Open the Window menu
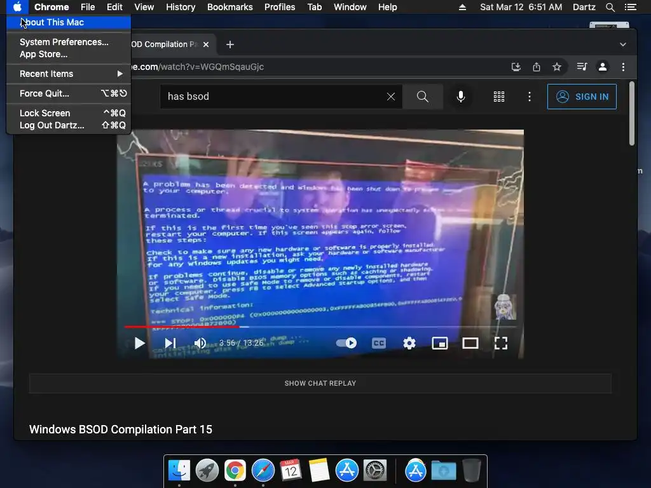This screenshot has height=488, width=651. (x=350, y=7)
